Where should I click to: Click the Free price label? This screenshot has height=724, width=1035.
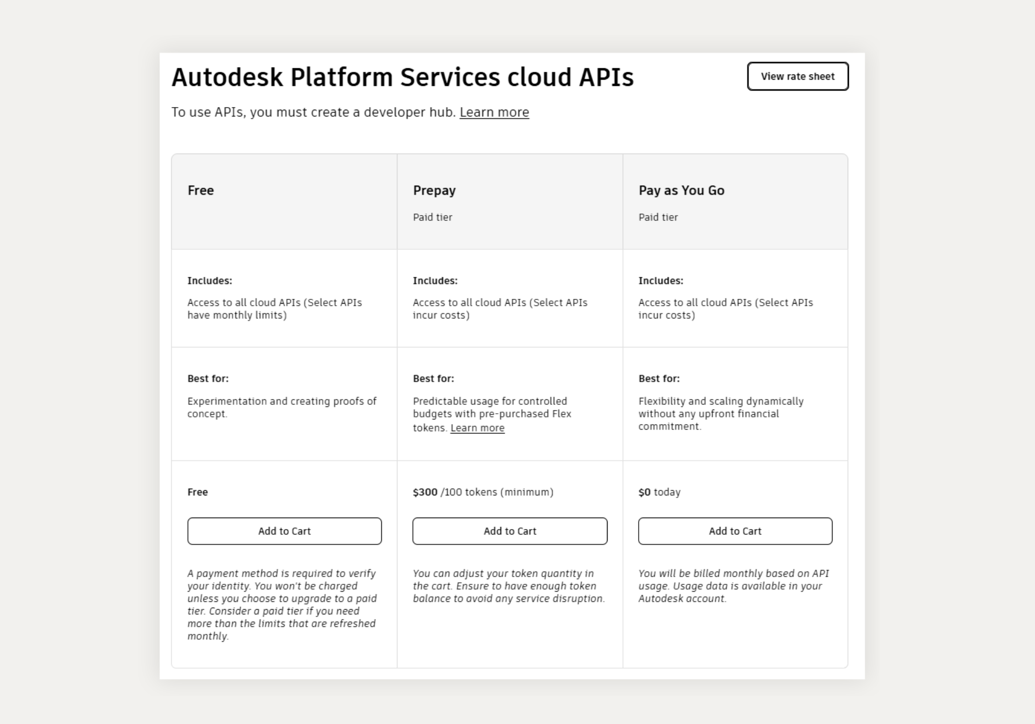click(197, 492)
